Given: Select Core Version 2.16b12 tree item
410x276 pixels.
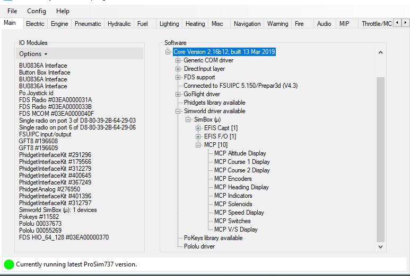Looking at the screenshot, I should pyautogui.click(x=224, y=52).
